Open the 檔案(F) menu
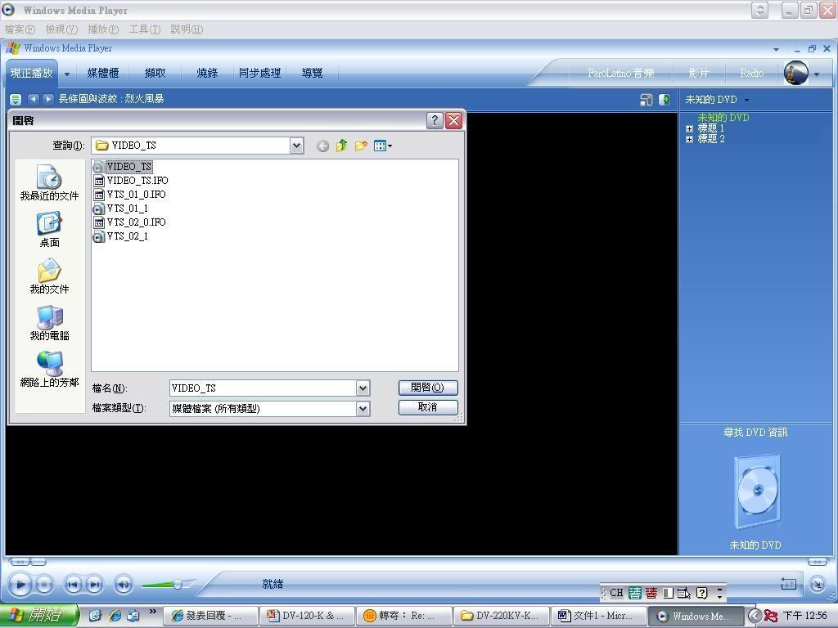Viewport: 838px width, 628px height. point(20,29)
